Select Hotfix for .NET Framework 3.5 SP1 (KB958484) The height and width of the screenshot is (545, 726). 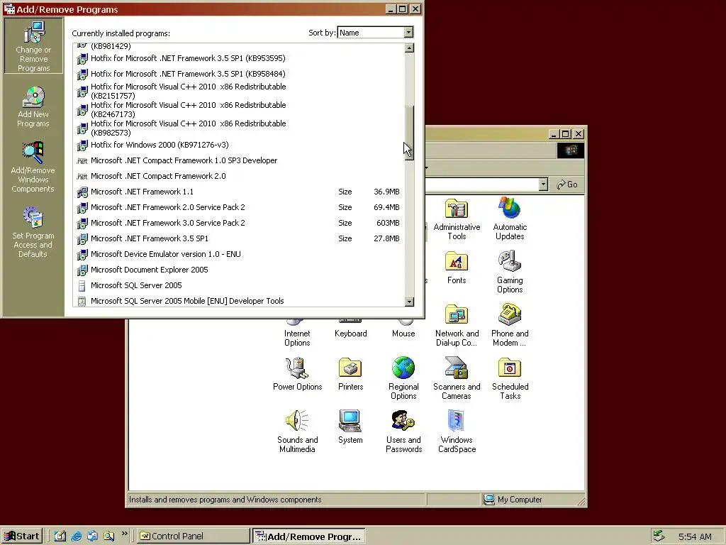[239, 74]
